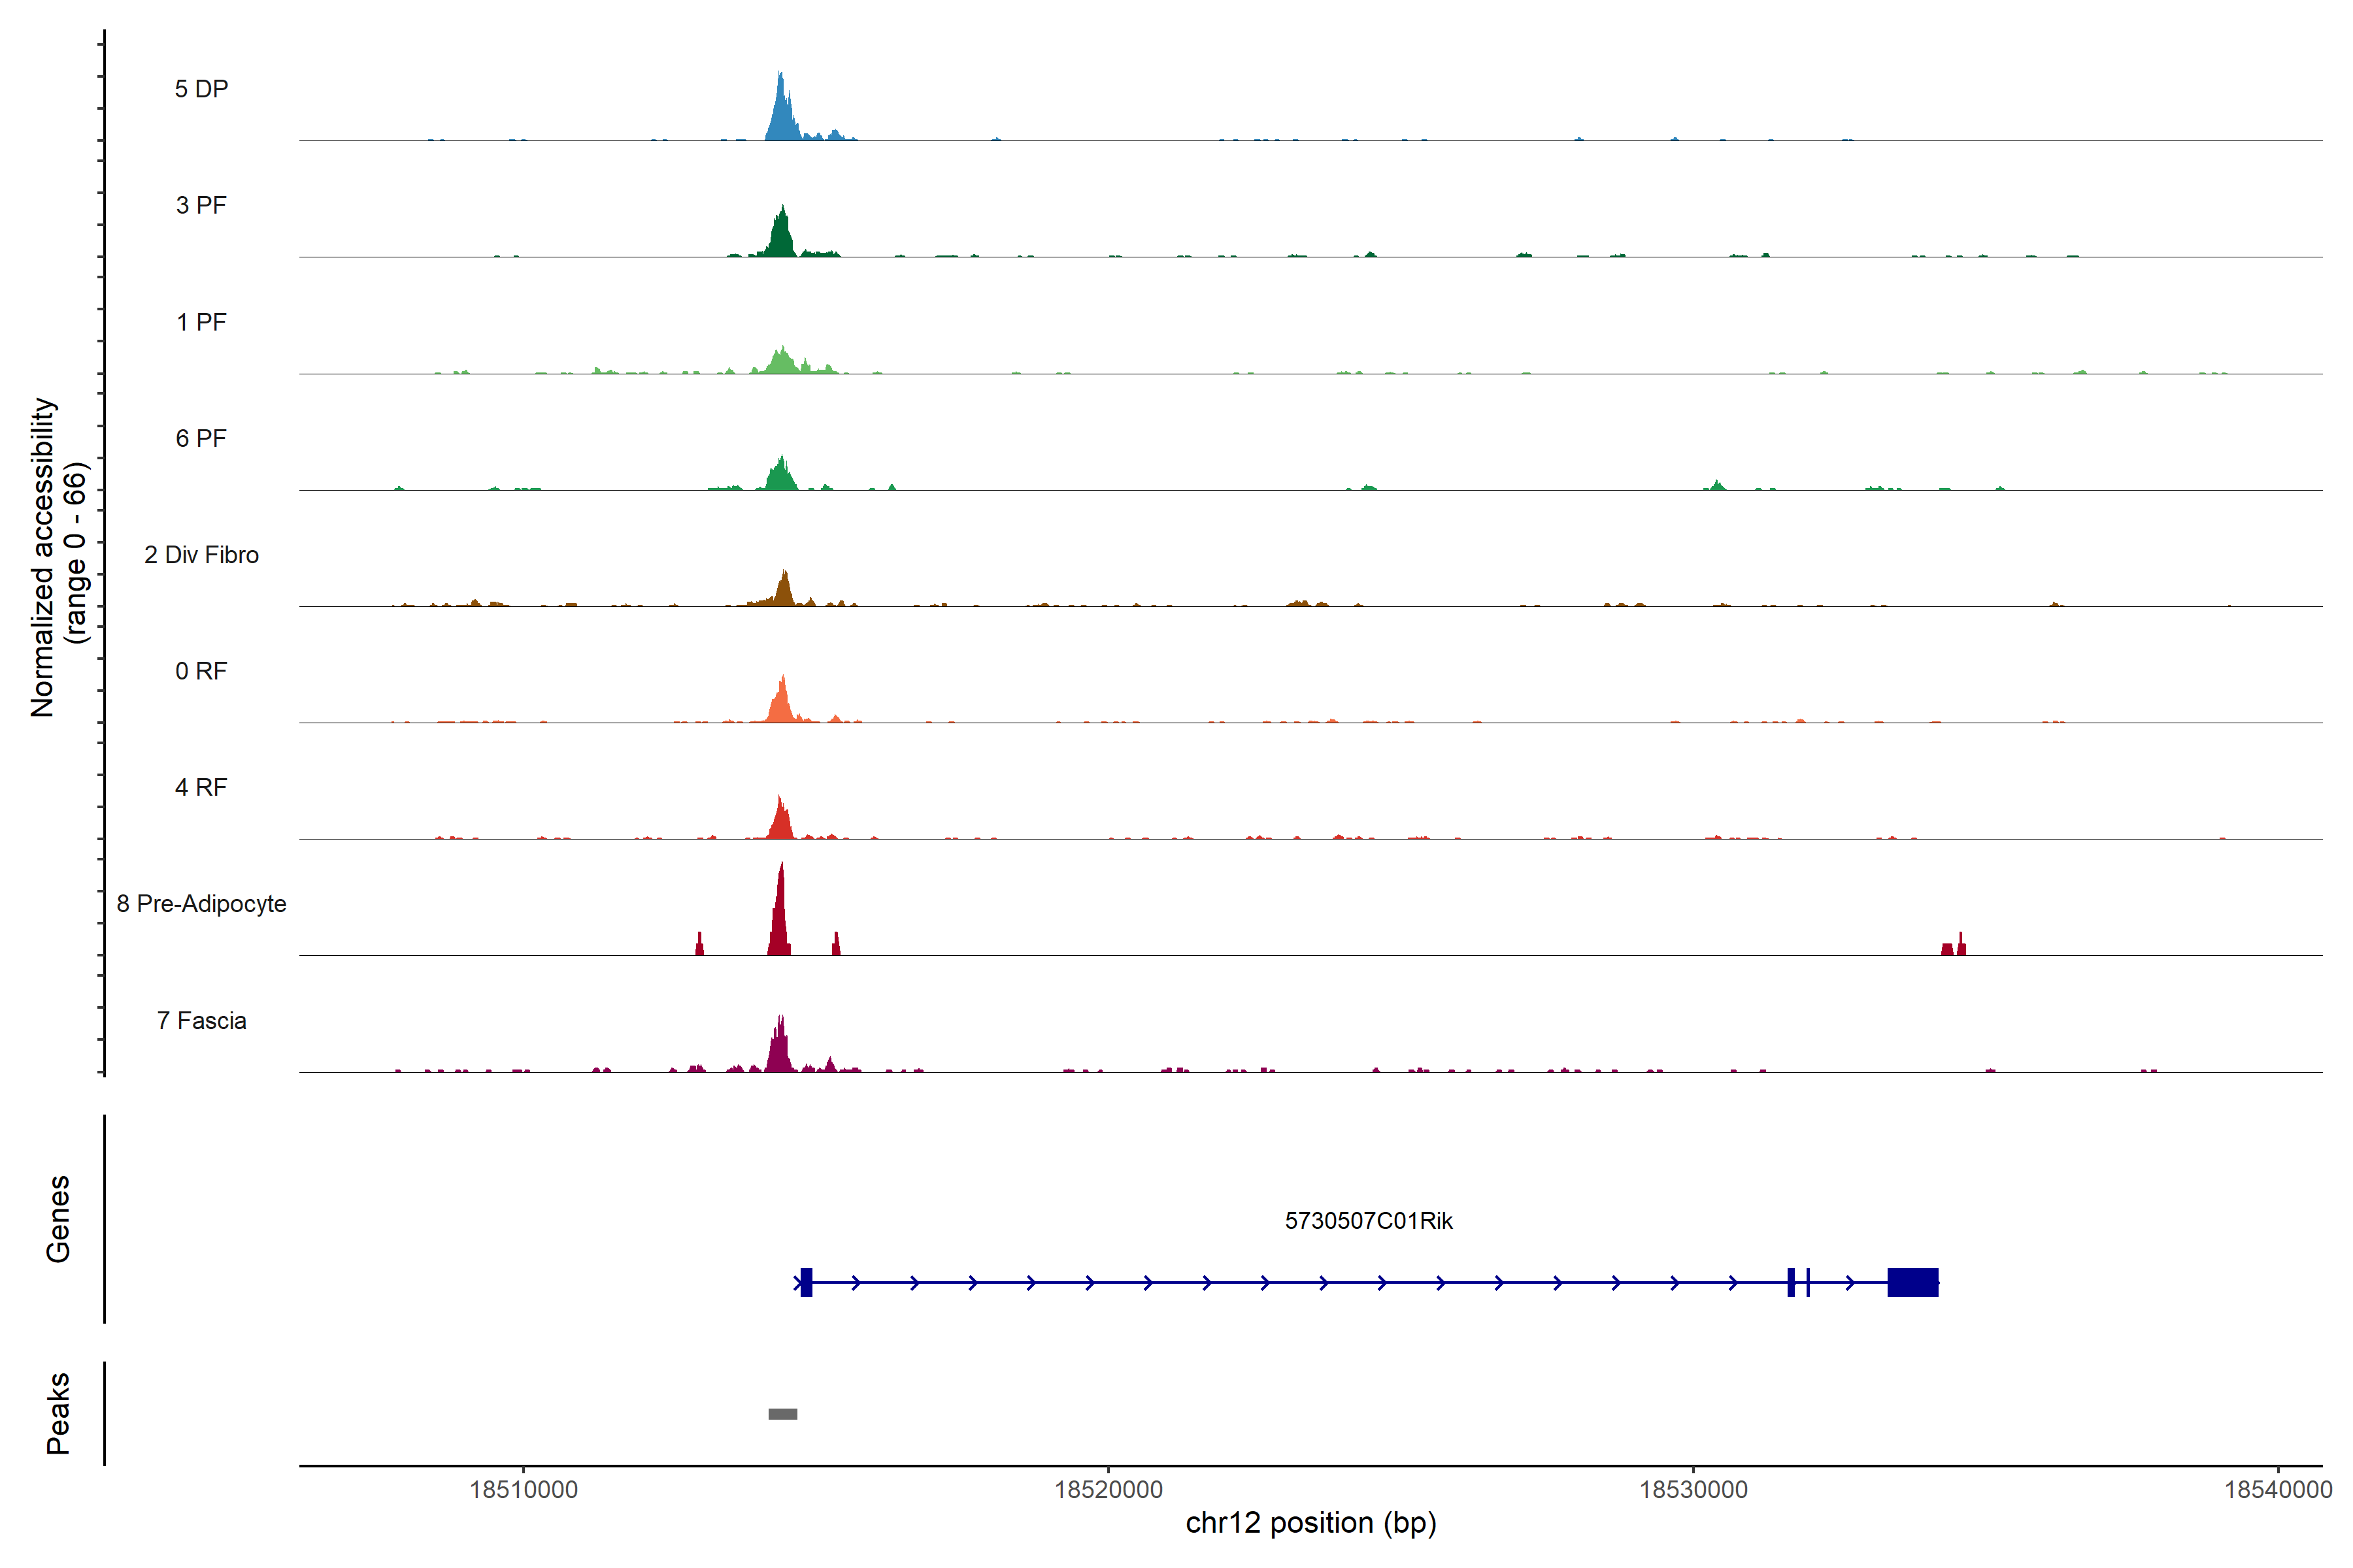Click the 7 Fascia track label

pyautogui.click(x=201, y=1020)
